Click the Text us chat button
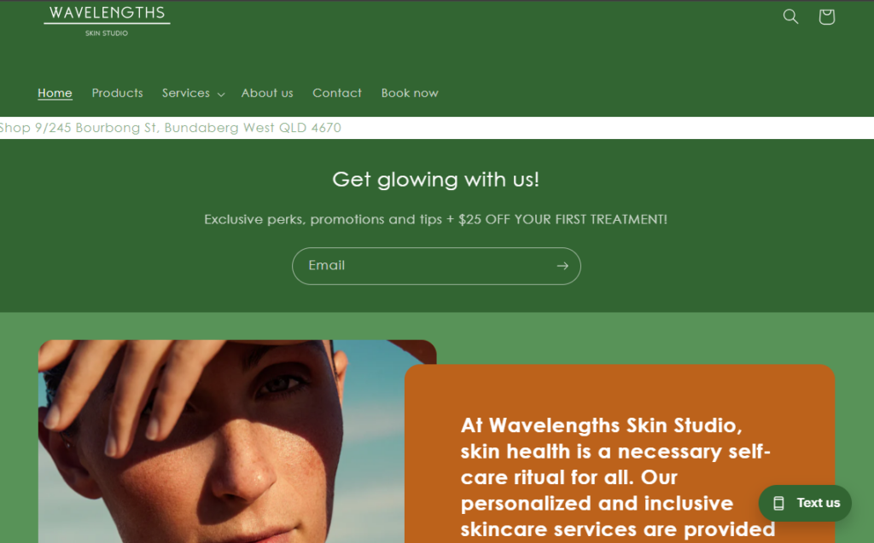The width and height of the screenshot is (874, 543). point(805,504)
